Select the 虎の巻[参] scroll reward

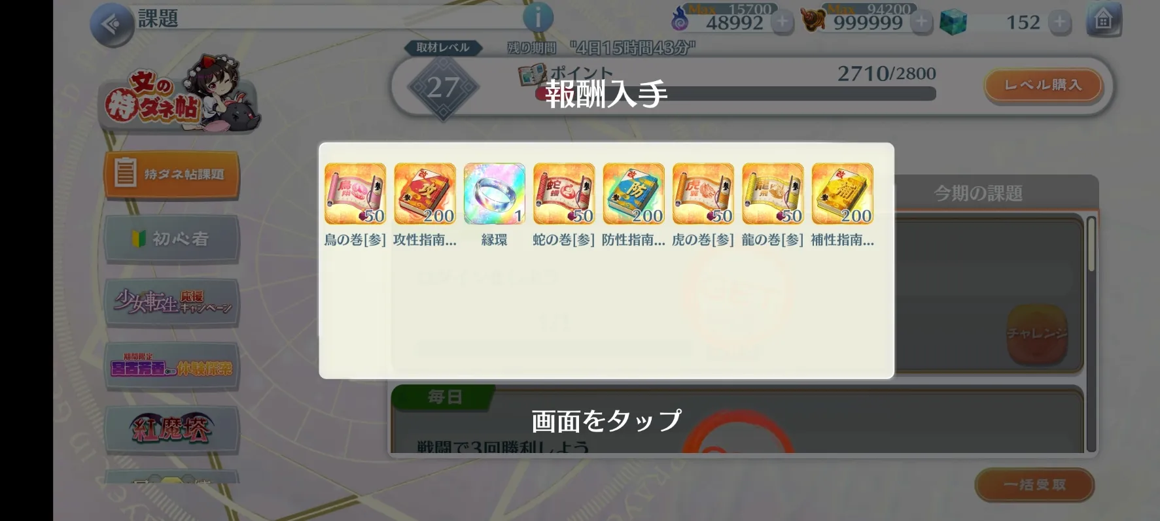[703, 193]
